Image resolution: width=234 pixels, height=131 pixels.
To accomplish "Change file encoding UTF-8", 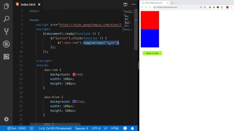I will click(x=96, y=128).
